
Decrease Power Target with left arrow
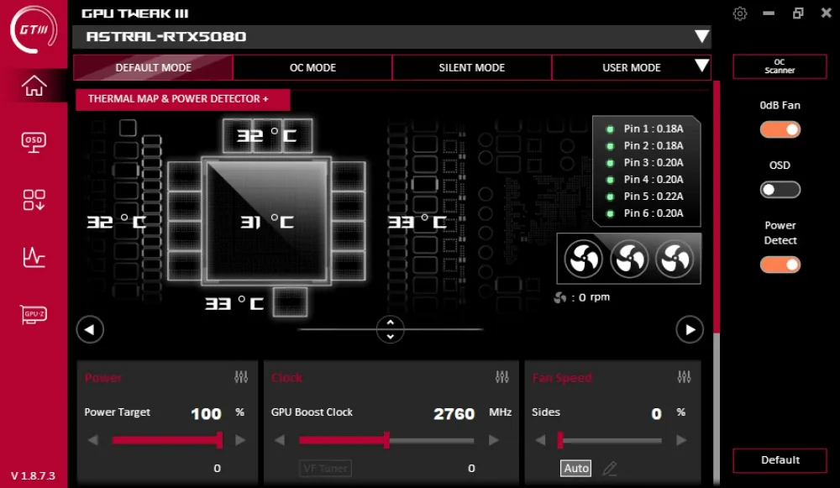[x=93, y=440]
